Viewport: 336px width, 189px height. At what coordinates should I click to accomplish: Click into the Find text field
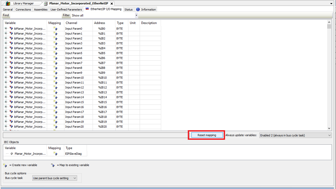point(36,15)
